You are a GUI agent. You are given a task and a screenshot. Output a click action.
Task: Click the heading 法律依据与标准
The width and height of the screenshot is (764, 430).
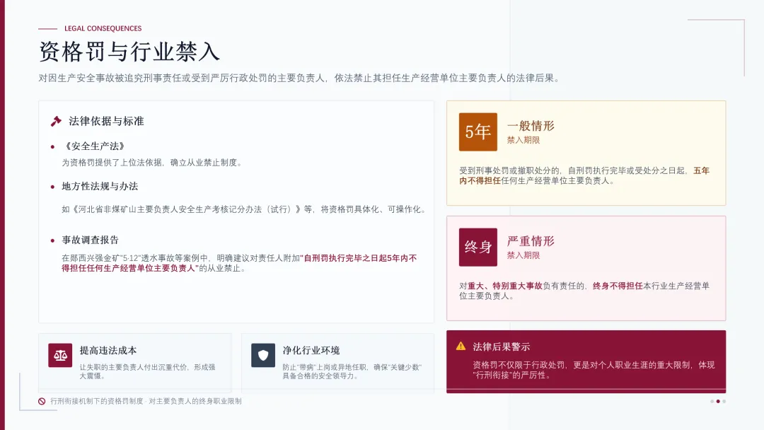pos(106,121)
